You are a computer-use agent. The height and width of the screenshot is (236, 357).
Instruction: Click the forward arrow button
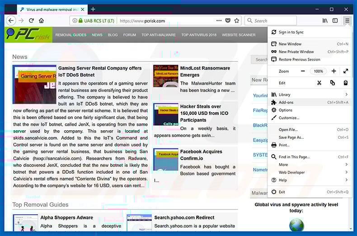pos(21,21)
